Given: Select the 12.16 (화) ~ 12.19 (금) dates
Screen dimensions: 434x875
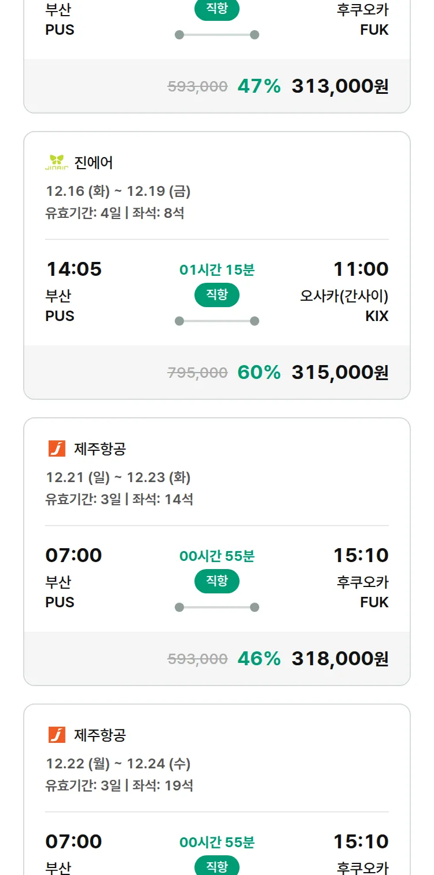Looking at the screenshot, I should (118, 191).
